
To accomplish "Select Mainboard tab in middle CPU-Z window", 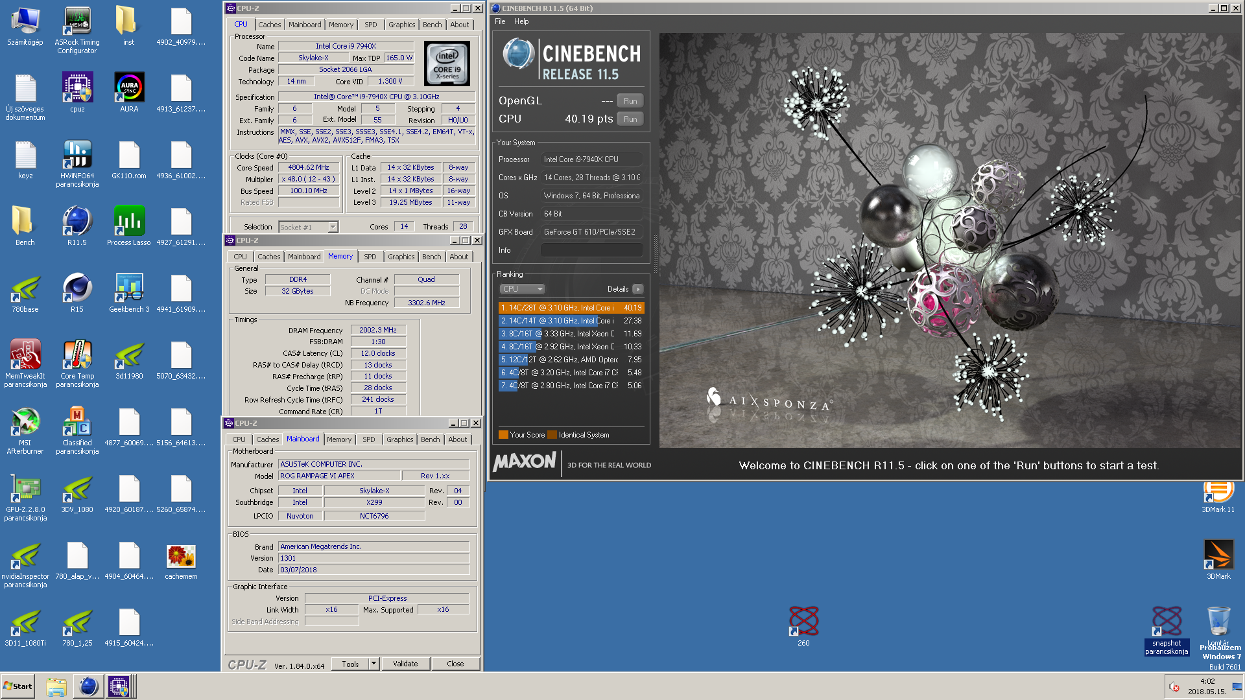I will click(x=304, y=257).
